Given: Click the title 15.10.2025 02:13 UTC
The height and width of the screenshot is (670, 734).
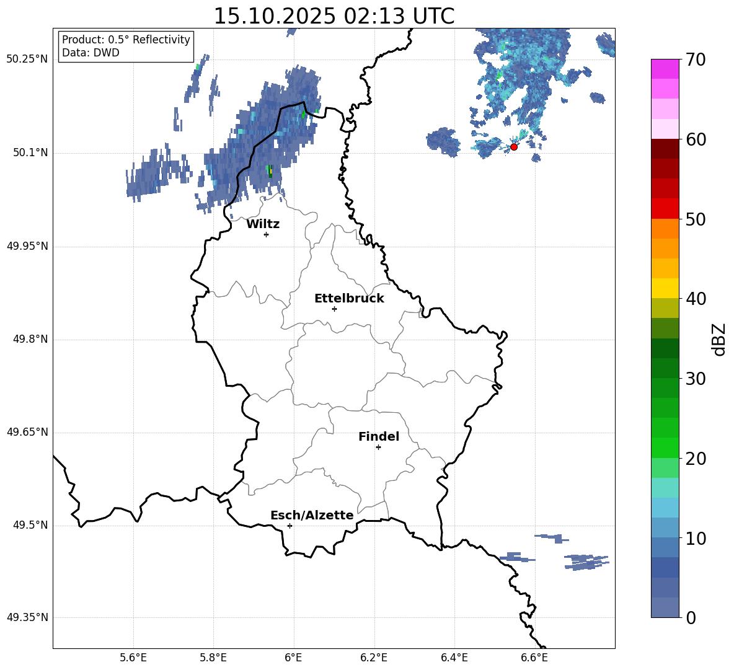Looking at the screenshot, I should 334,16.
